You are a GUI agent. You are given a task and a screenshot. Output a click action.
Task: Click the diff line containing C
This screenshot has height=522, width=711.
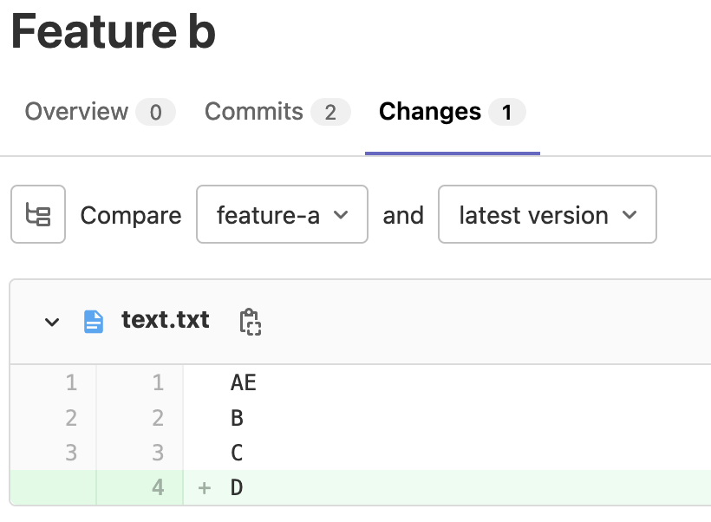(447, 453)
